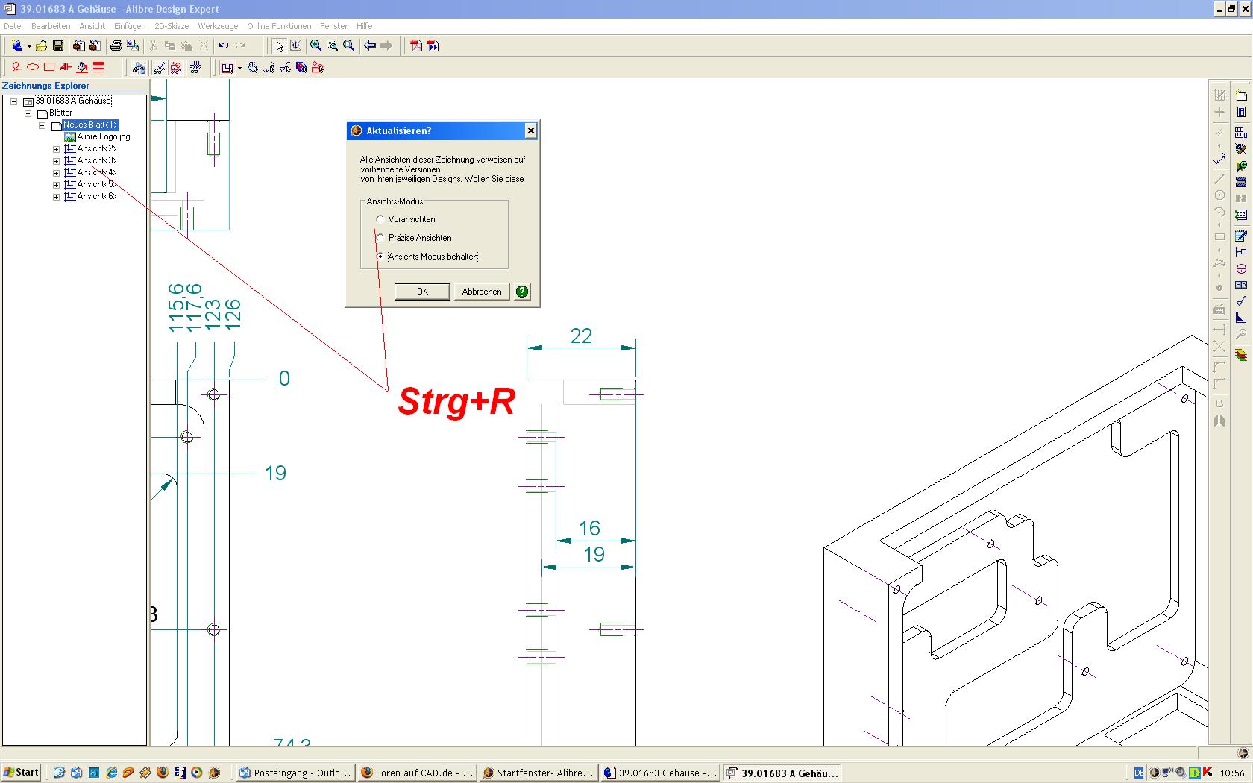This screenshot has width=1253, height=783.
Task: Collapse the Neues Blatt<1> node
Action: click(43, 125)
